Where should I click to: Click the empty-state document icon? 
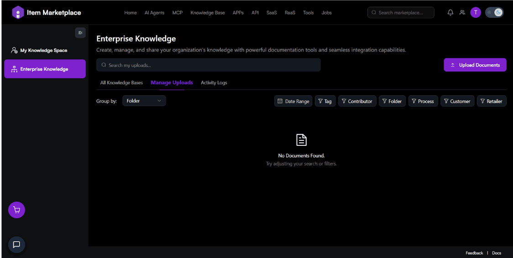(301, 140)
